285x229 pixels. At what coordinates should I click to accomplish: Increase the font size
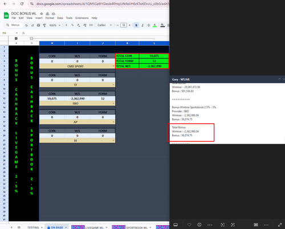click(x=129, y=25)
